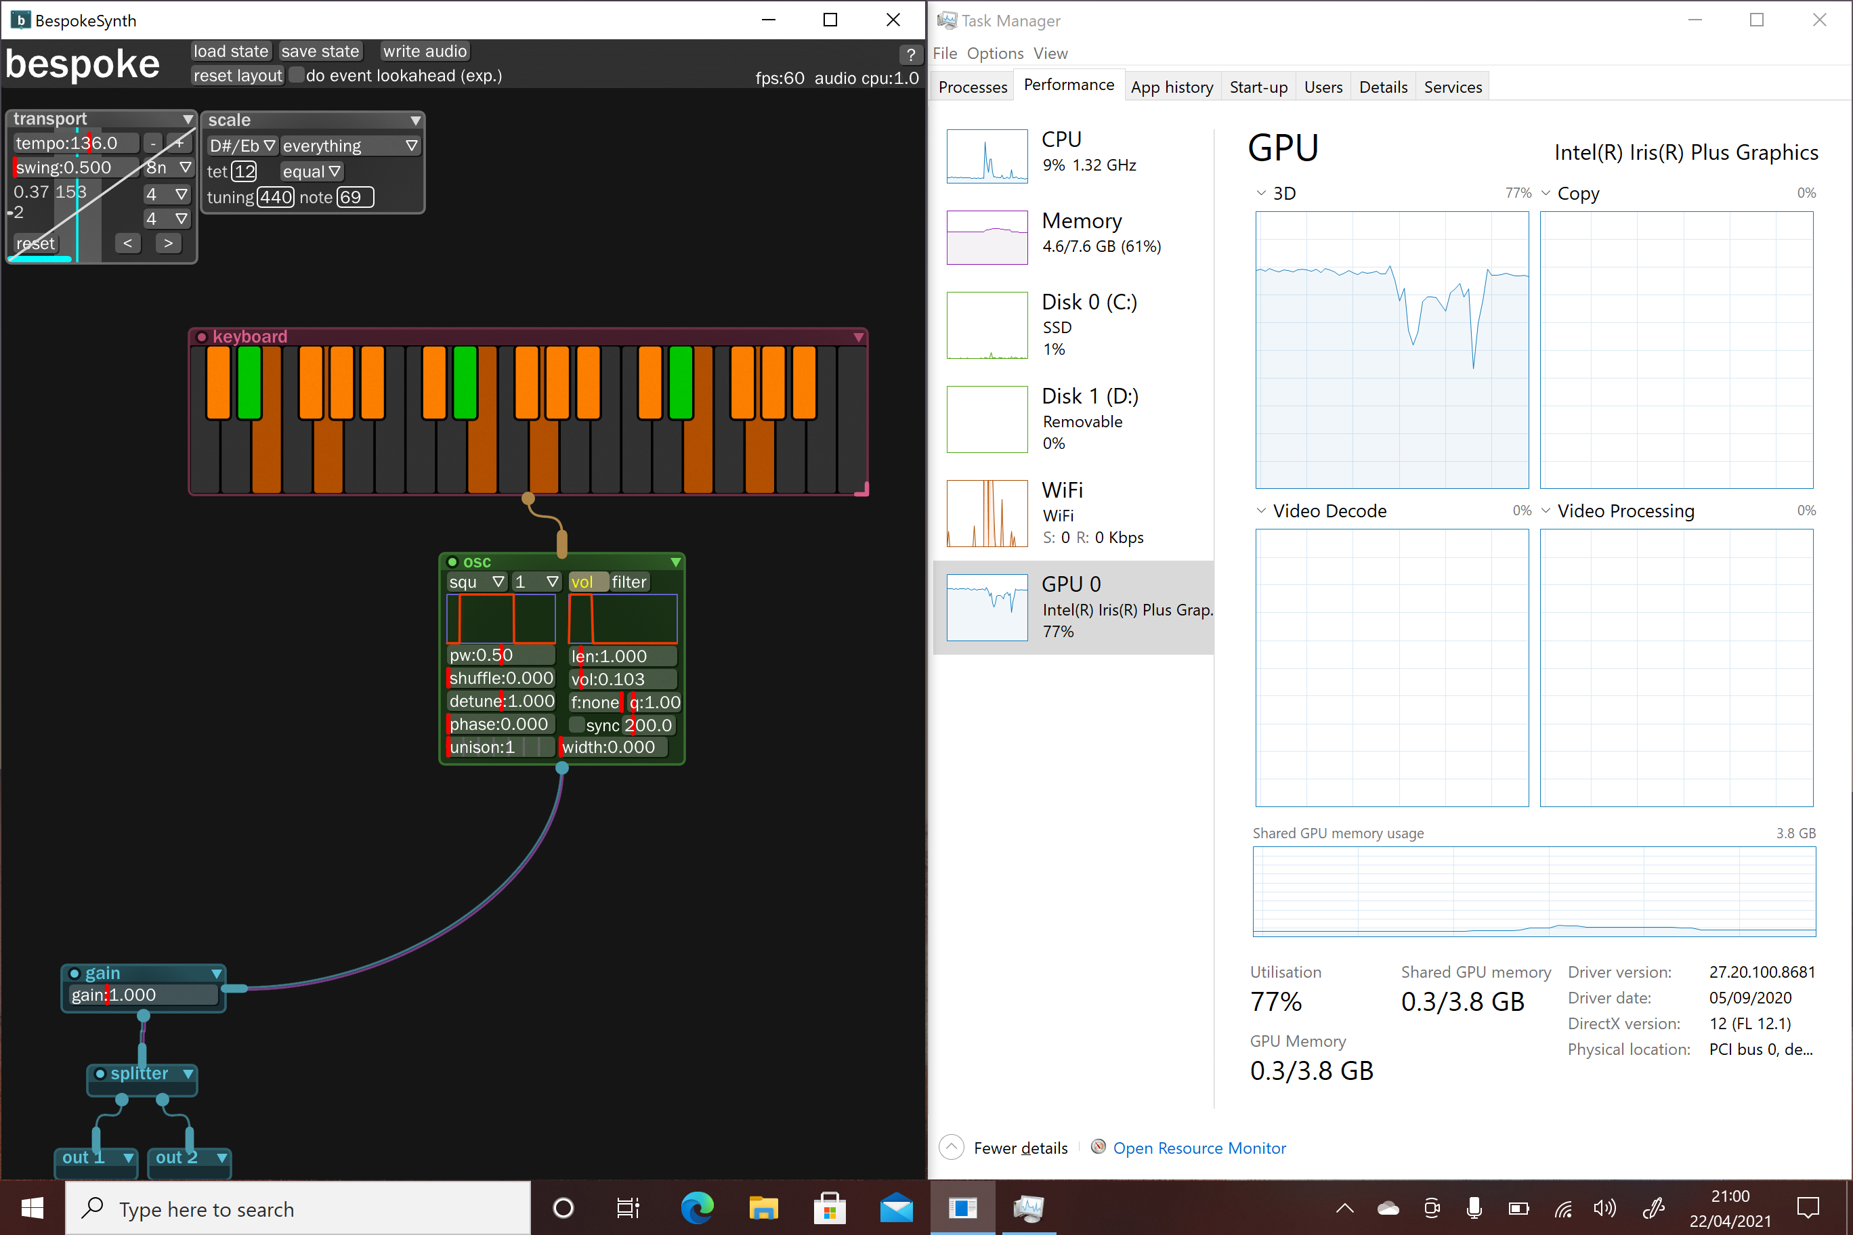1853x1235 pixels.
Task: Toggle the osc module's enable circle
Action: pos(452,561)
